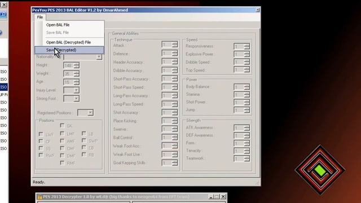Click the Shot Accuracy spinner
This screenshot has height=203, width=361.
coord(175,113)
